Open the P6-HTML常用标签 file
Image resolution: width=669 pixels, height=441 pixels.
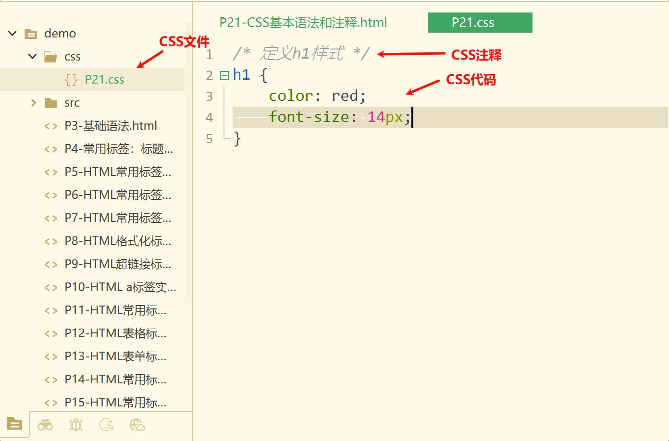pos(118,195)
